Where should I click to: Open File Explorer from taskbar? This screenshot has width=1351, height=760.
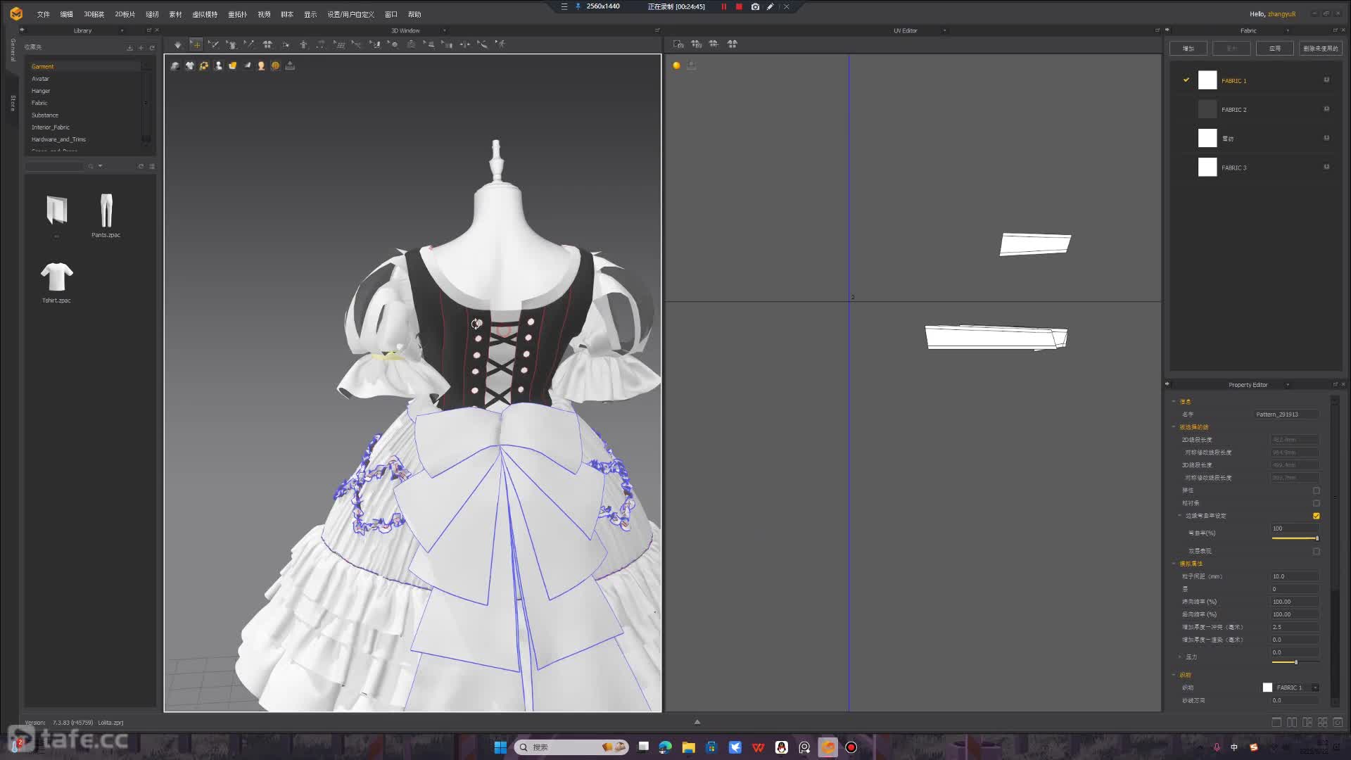[688, 747]
